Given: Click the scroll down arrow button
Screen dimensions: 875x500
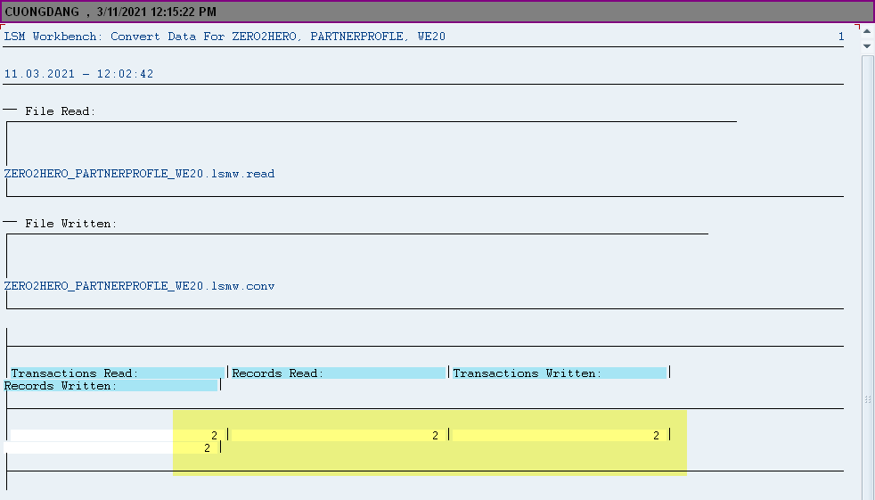Looking at the screenshot, I should pos(867,45).
